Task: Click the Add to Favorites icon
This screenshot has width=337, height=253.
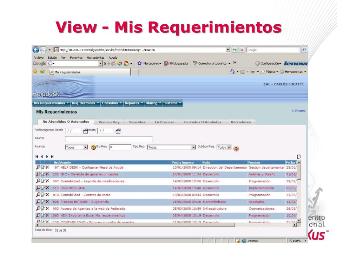Action: coord(42,72)
